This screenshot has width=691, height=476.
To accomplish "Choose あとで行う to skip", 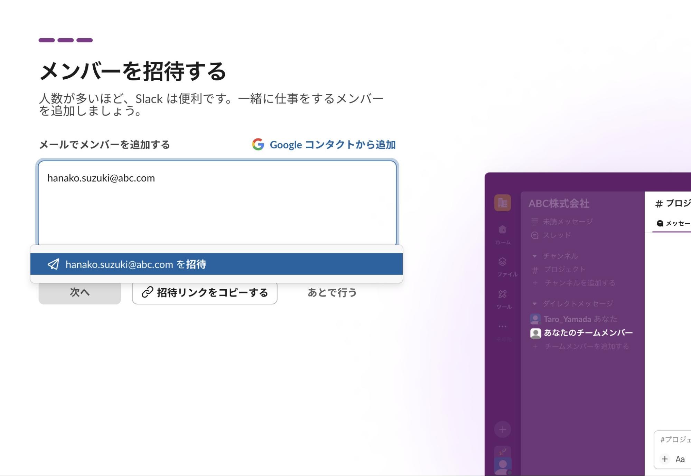I will pos(332,292).
